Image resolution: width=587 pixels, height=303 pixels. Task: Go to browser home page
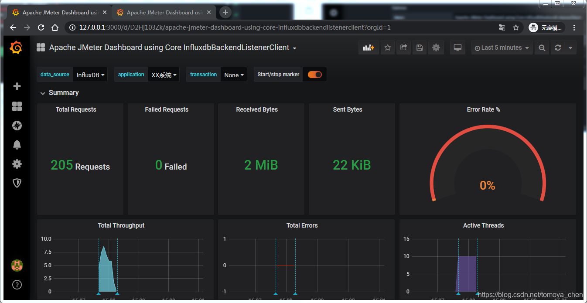(x=55, y=27)
